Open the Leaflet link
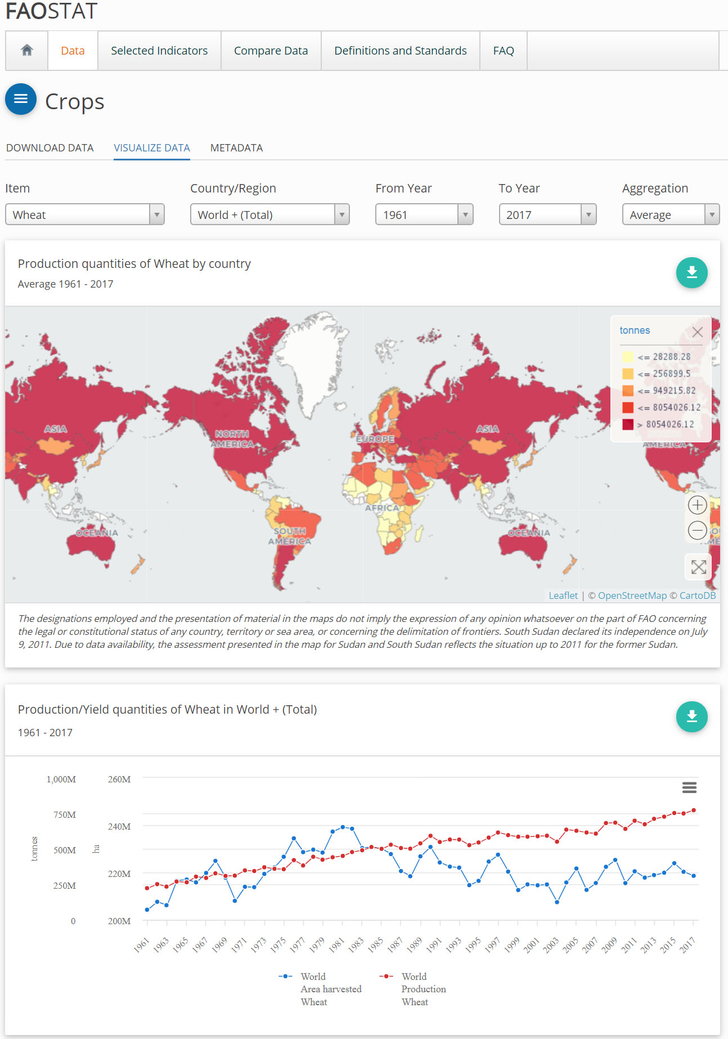This screenshot has height=1039, width=728. coord(563,595)
